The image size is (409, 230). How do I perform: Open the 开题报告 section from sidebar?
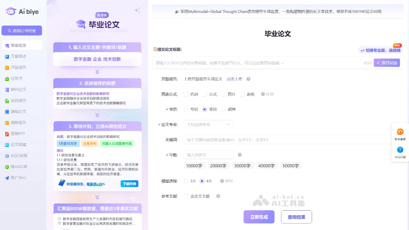20,67
